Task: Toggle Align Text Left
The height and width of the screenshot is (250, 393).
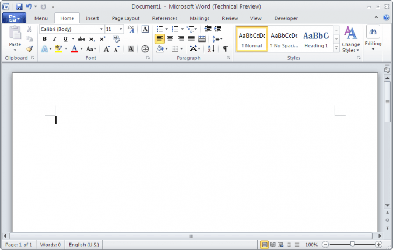Action: tap(160, 39)
